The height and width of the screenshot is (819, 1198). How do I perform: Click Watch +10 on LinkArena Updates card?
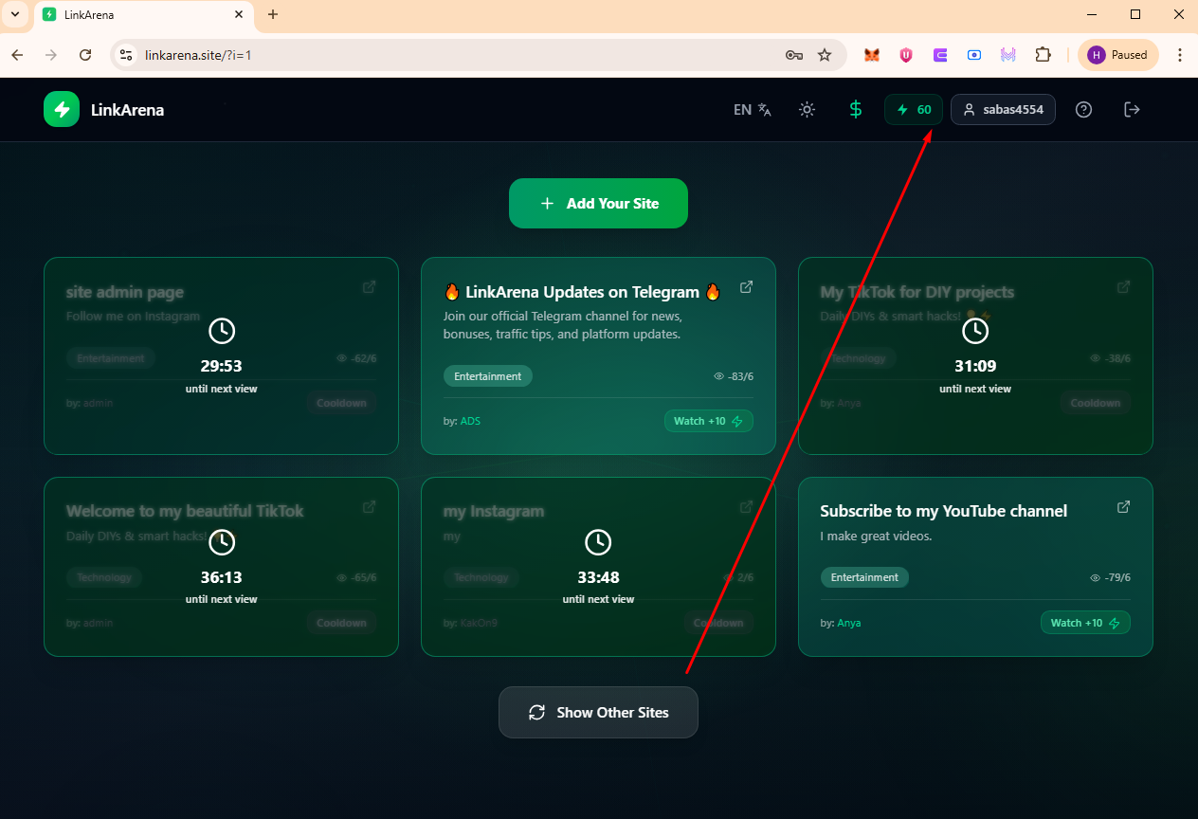coord(709,421)
